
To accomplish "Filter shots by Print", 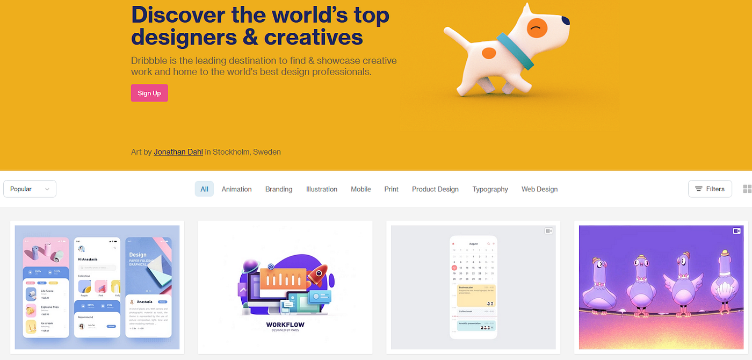I will click(x=392, y=189).
